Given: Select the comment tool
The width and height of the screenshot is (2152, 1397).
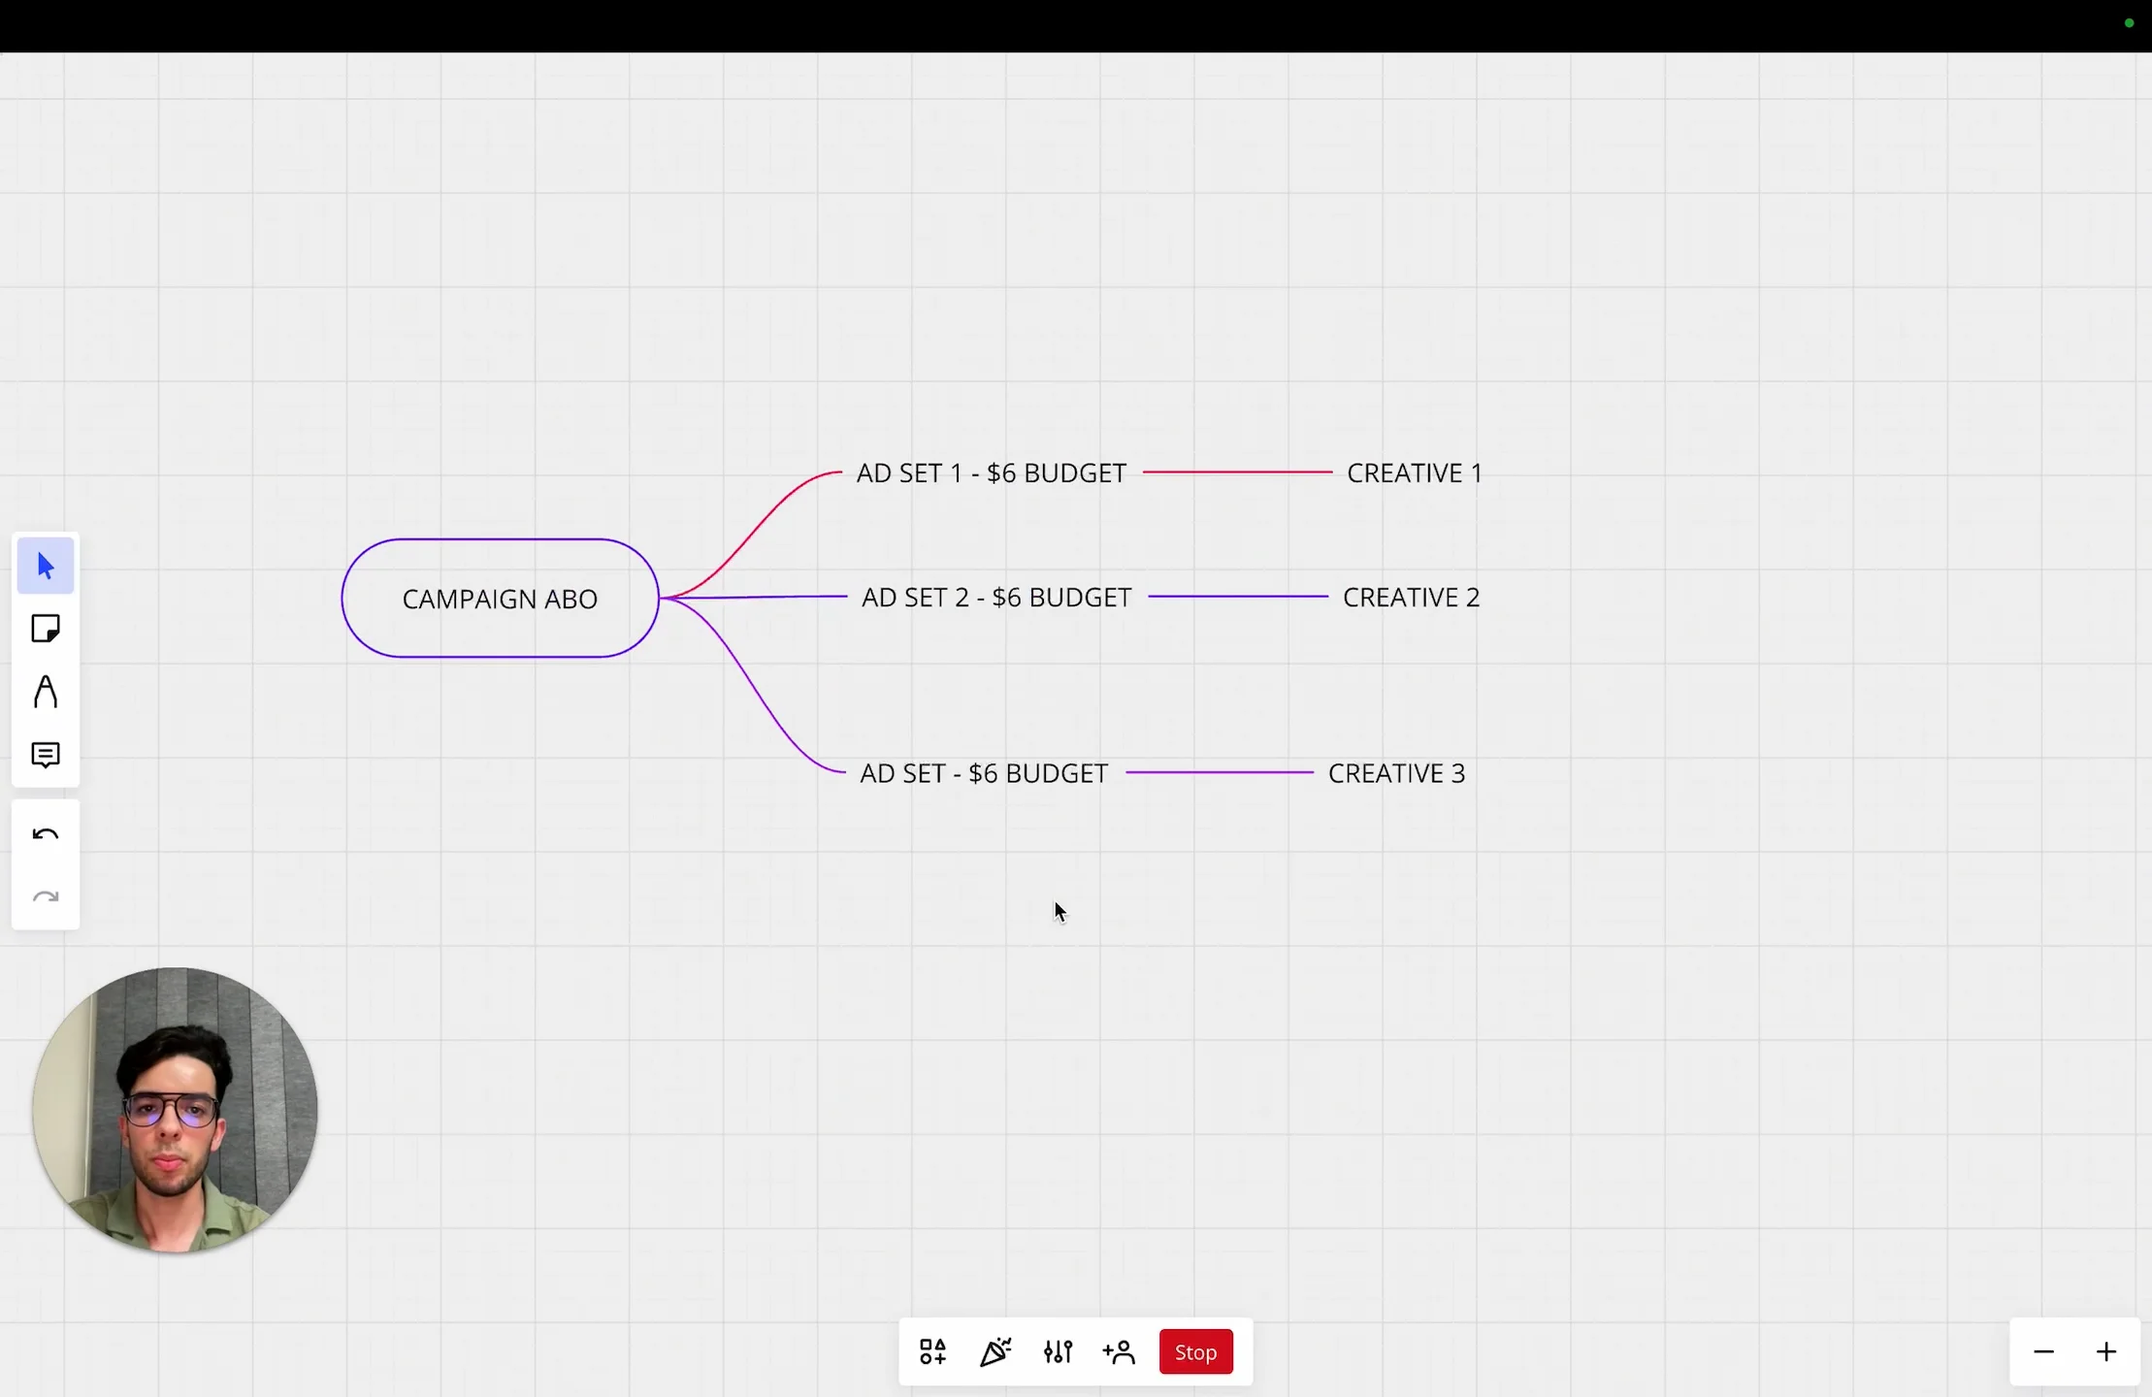Looking at the screenshot, I should tap(46, 755).
